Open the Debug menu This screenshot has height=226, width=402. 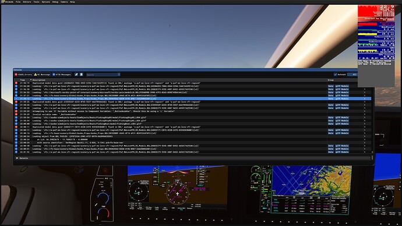55,2
